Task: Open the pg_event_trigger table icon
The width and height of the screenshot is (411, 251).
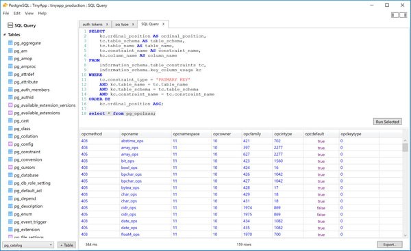Action: pyautogui.click(x=10, y=222)
